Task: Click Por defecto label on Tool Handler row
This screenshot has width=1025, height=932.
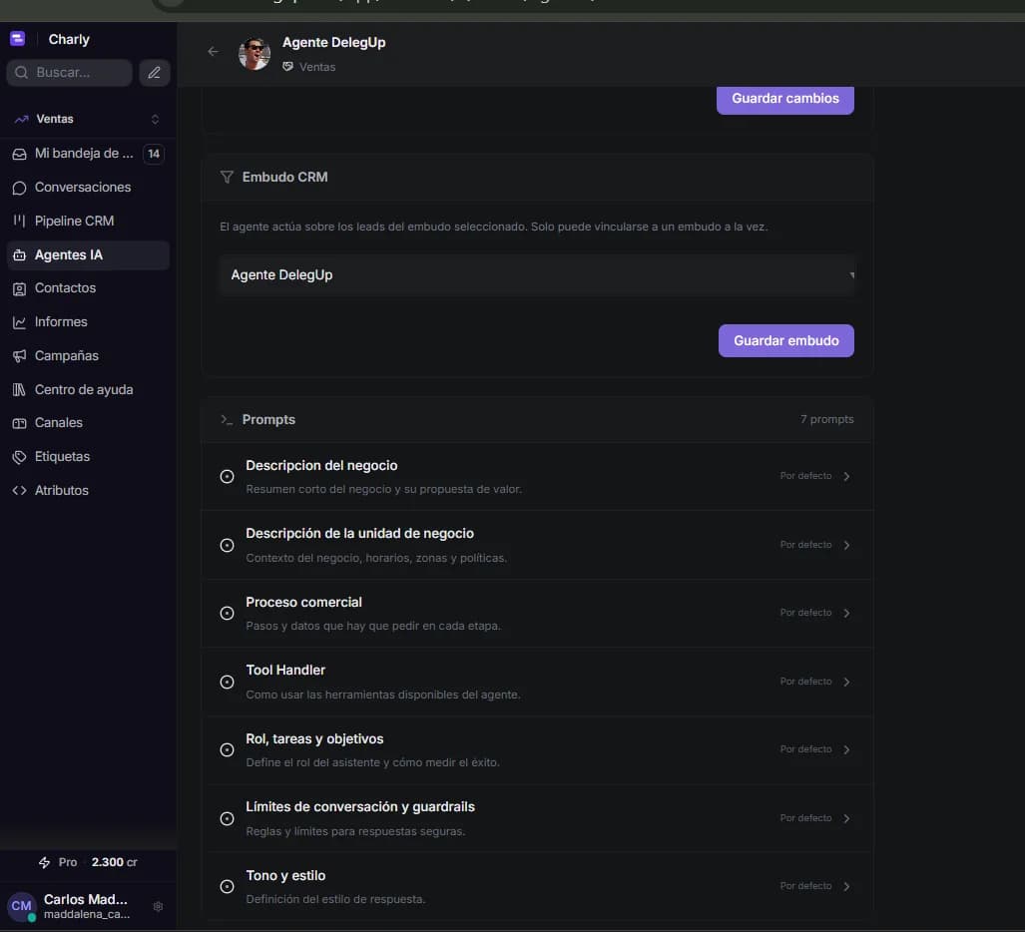Action: pyautogui.click(x=805, y=681)
